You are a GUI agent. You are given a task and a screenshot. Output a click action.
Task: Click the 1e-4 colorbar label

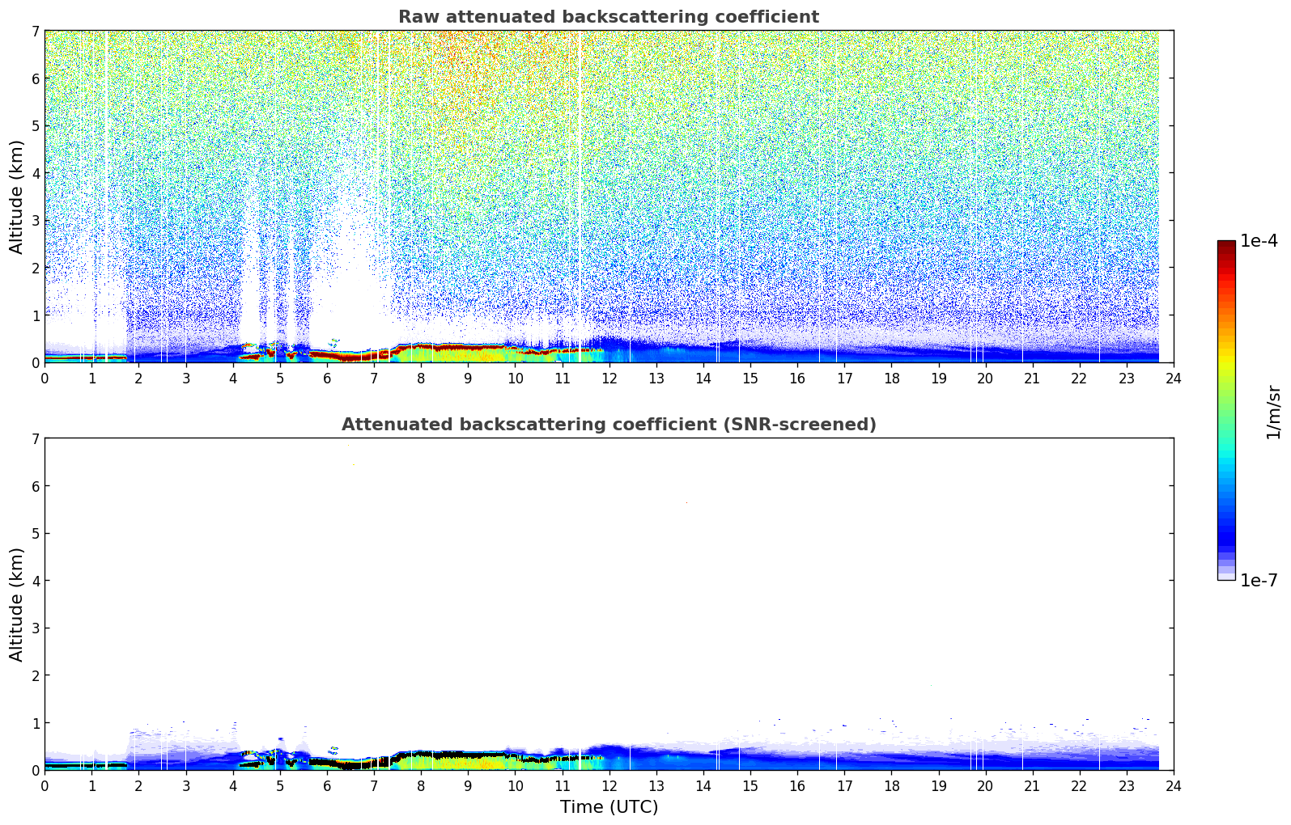coord(1259,241)
